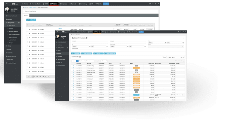This screenshot has width=226, height=126.
Task: Open QuickBooks Sync in back window sidebar
Action: pyautogui.click(x=11, y=63)
